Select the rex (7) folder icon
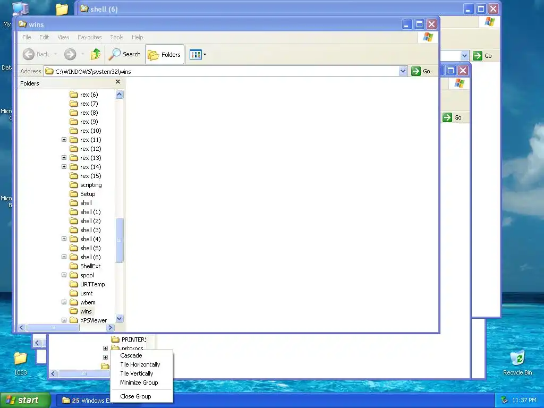 (73, 104)
